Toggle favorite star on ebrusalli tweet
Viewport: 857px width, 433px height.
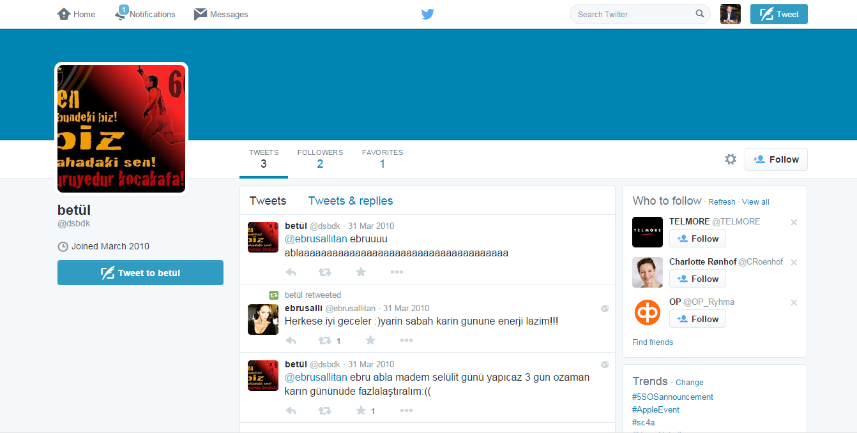point(370,341)
